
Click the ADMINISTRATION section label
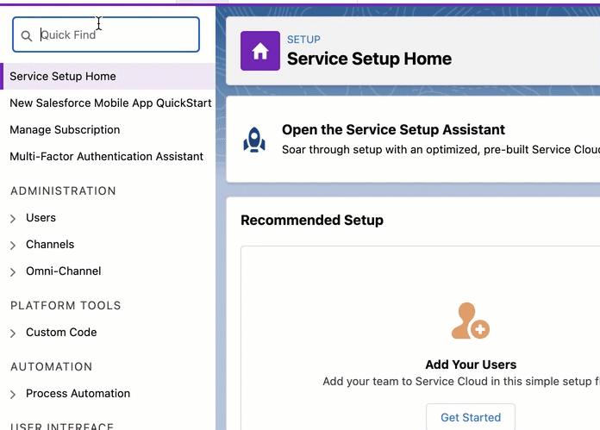63,191
